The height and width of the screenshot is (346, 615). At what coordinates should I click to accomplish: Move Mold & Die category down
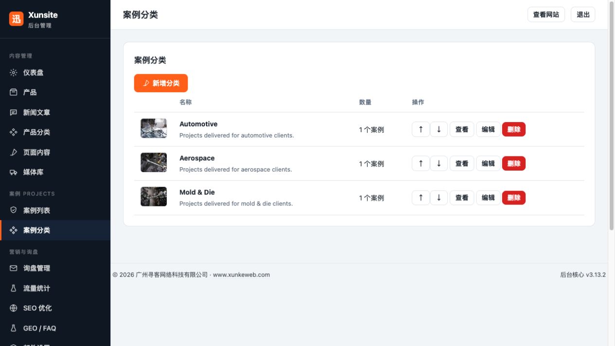pos(439,198)
